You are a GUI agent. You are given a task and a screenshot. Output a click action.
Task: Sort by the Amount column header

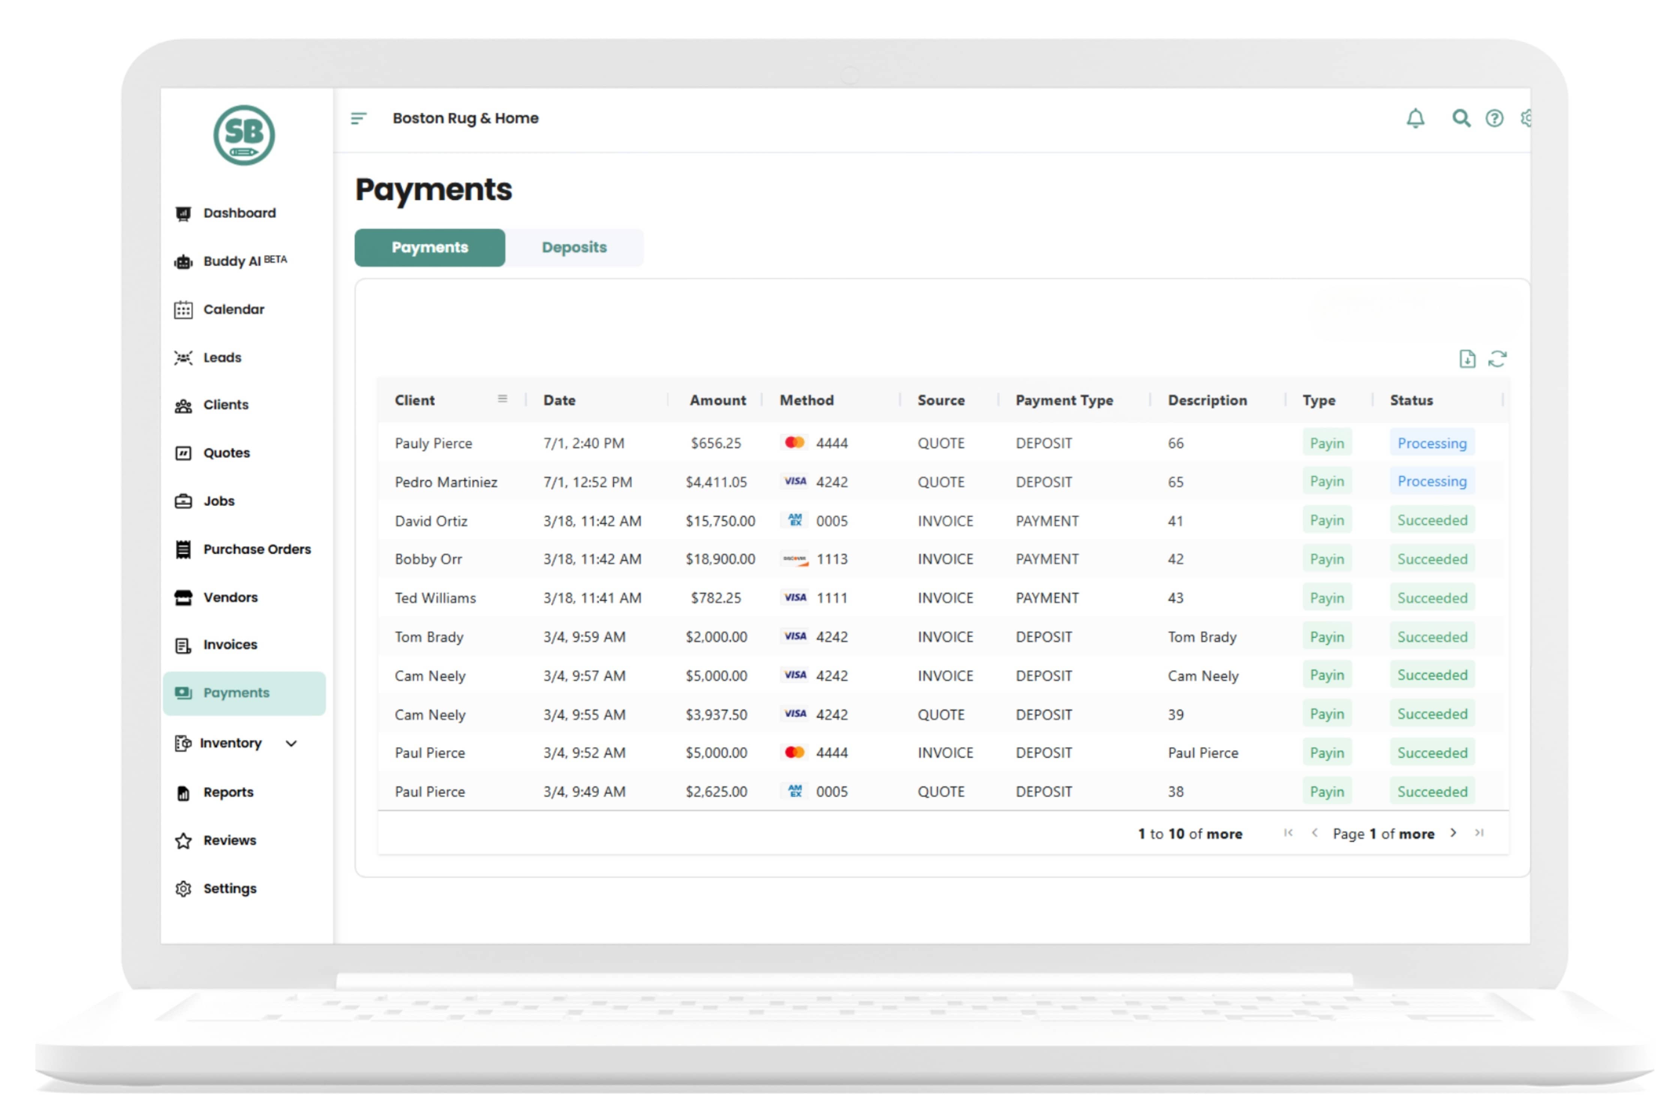(717, 400)
